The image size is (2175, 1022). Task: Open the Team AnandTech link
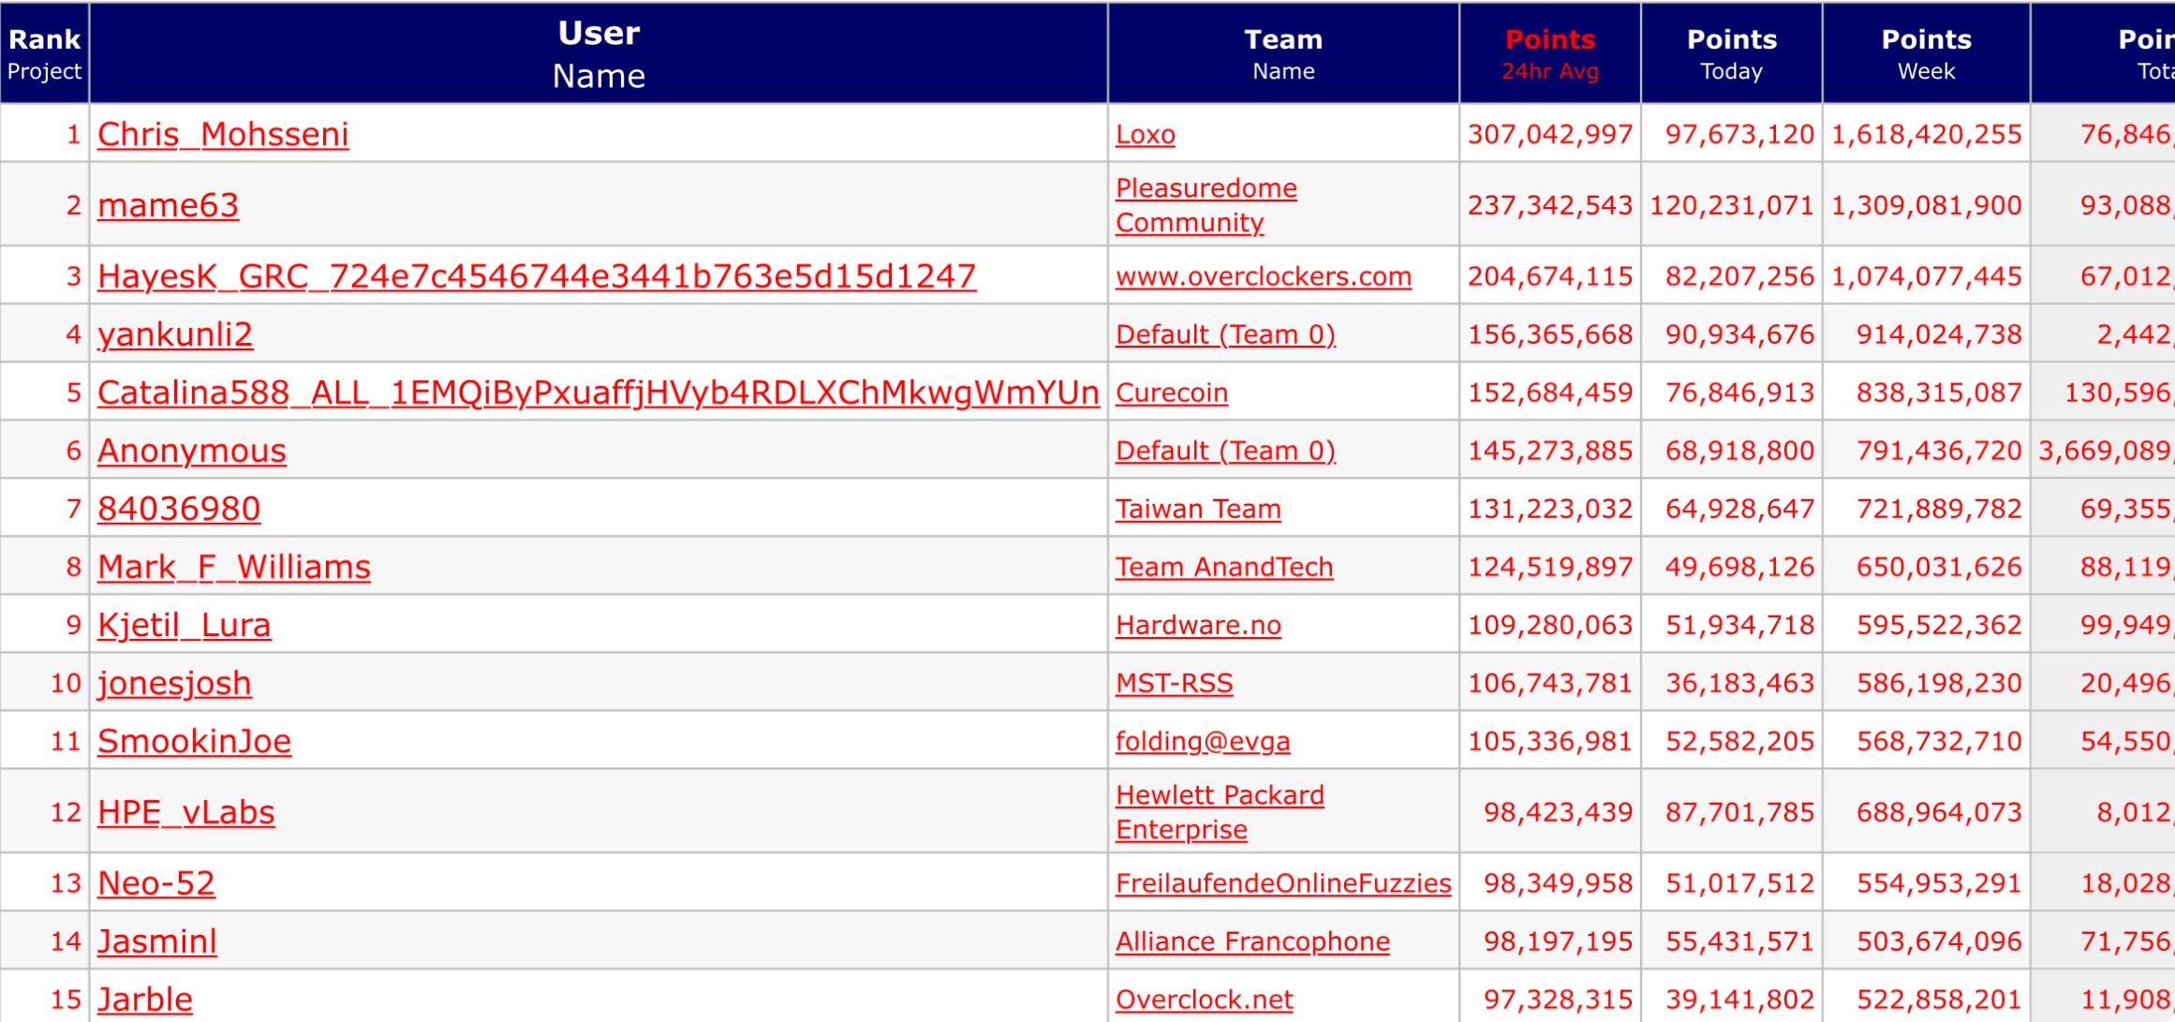[1223, 567]
